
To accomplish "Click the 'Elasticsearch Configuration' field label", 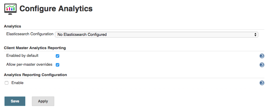I will pos(30,34).
